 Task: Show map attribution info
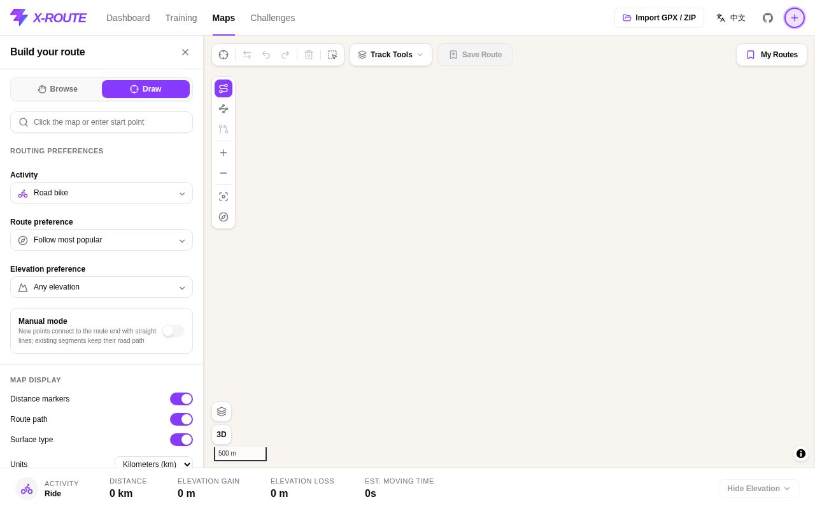pyautogui.click(x=801, y=454)
